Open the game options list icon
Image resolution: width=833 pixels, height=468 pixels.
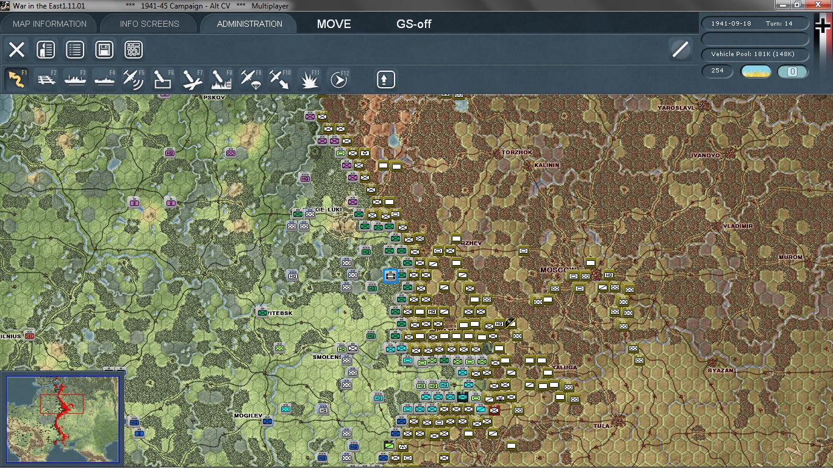tap(75, 49)
